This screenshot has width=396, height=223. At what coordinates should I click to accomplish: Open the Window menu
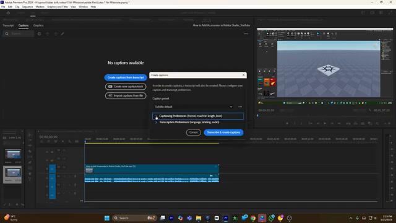coord(84,7)
